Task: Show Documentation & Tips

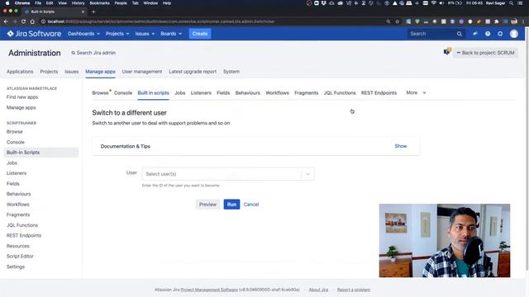Action: [x=400, y=146]
